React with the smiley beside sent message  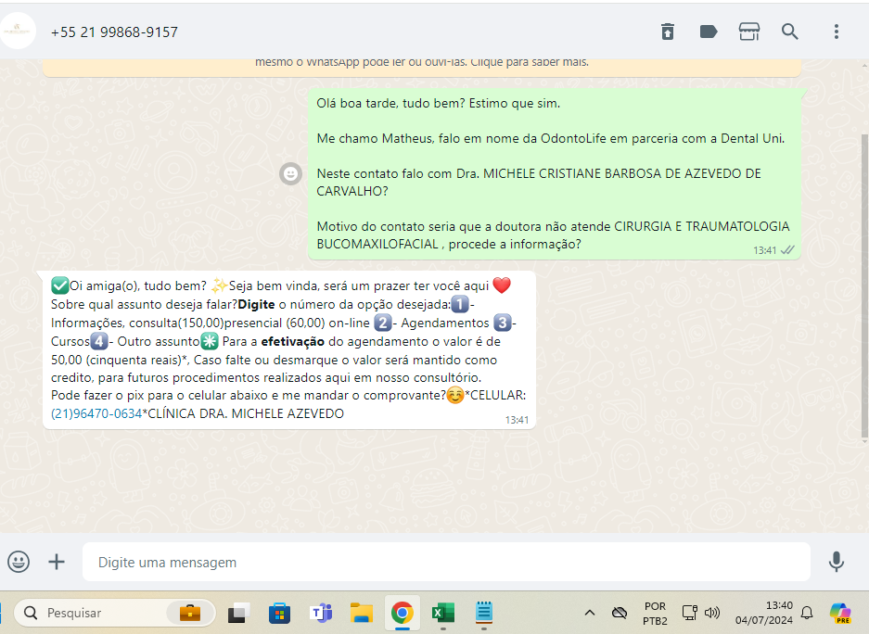tap(290, 174)
